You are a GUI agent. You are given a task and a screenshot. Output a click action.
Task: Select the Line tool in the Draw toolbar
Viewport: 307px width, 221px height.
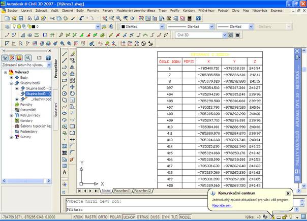[x=65, y=54]
